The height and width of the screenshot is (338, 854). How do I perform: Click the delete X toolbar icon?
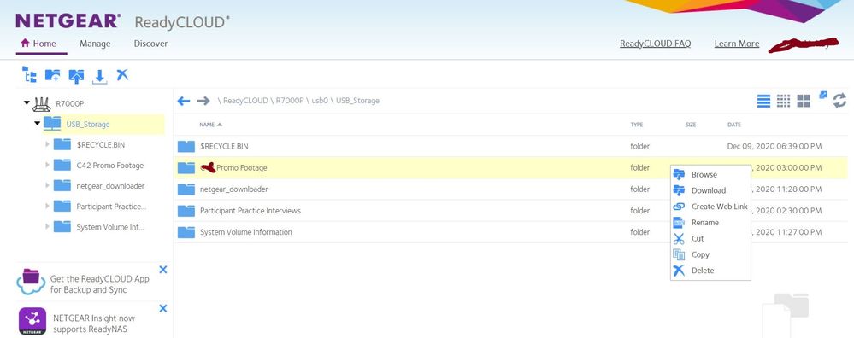coord(122,74)
